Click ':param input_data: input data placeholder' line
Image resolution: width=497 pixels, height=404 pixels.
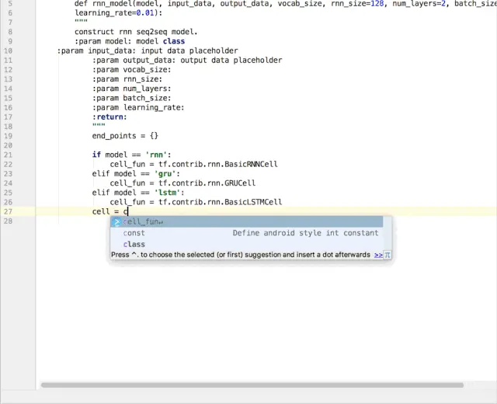(148, 50)
